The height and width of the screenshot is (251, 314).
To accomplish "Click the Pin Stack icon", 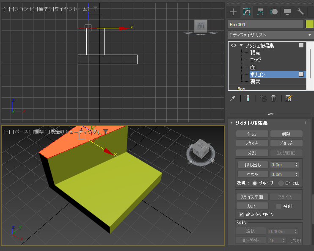I will 233,98.
